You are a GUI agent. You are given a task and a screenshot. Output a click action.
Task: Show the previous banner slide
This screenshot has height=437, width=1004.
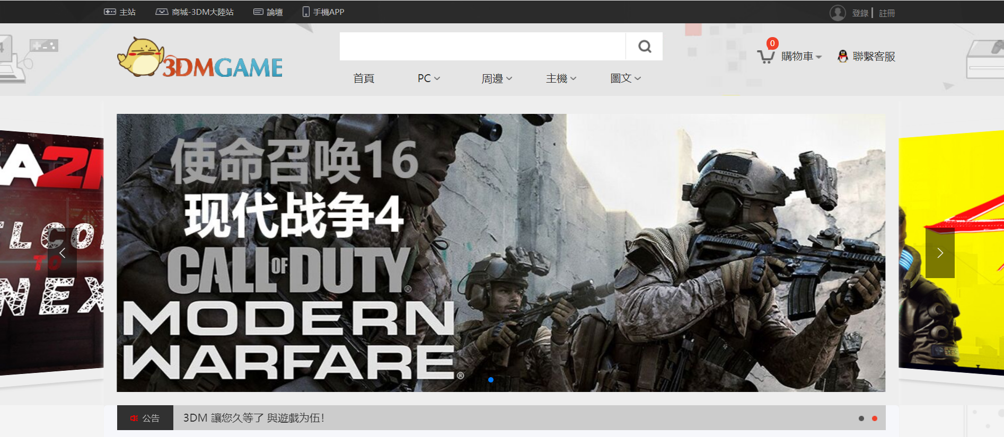pos(63,253)
